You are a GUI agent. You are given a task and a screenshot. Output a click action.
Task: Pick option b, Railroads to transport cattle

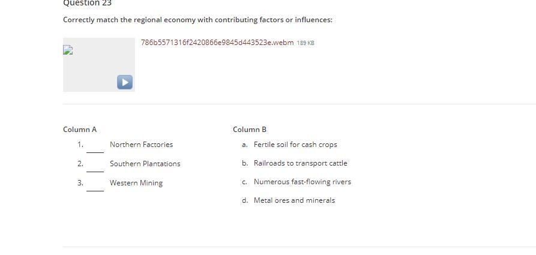(x=300, y=163)
